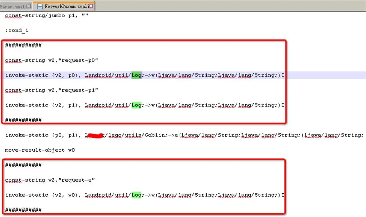Click the hash comment line below (v2, p1) invoke
Image resolution: width=366 pixels, height=217 pixels.
(x=23, y=120)
